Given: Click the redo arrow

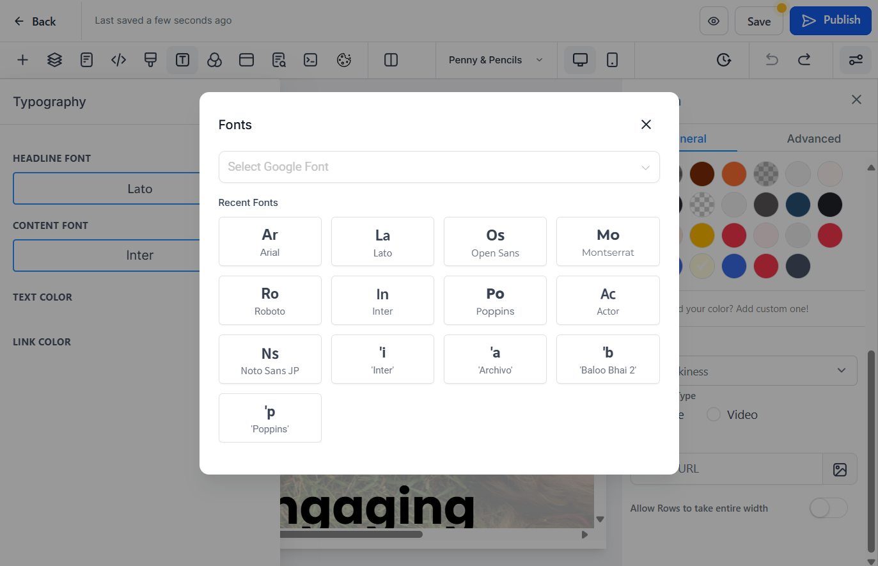Looking at the screenshot, I should pos(804,60).
